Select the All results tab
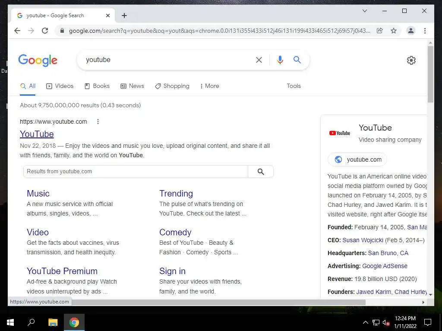Image resolution: width=442 pixels, height=331 pixels. [28, 86]
